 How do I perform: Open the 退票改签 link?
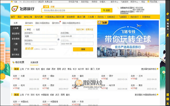coord(89,30)
